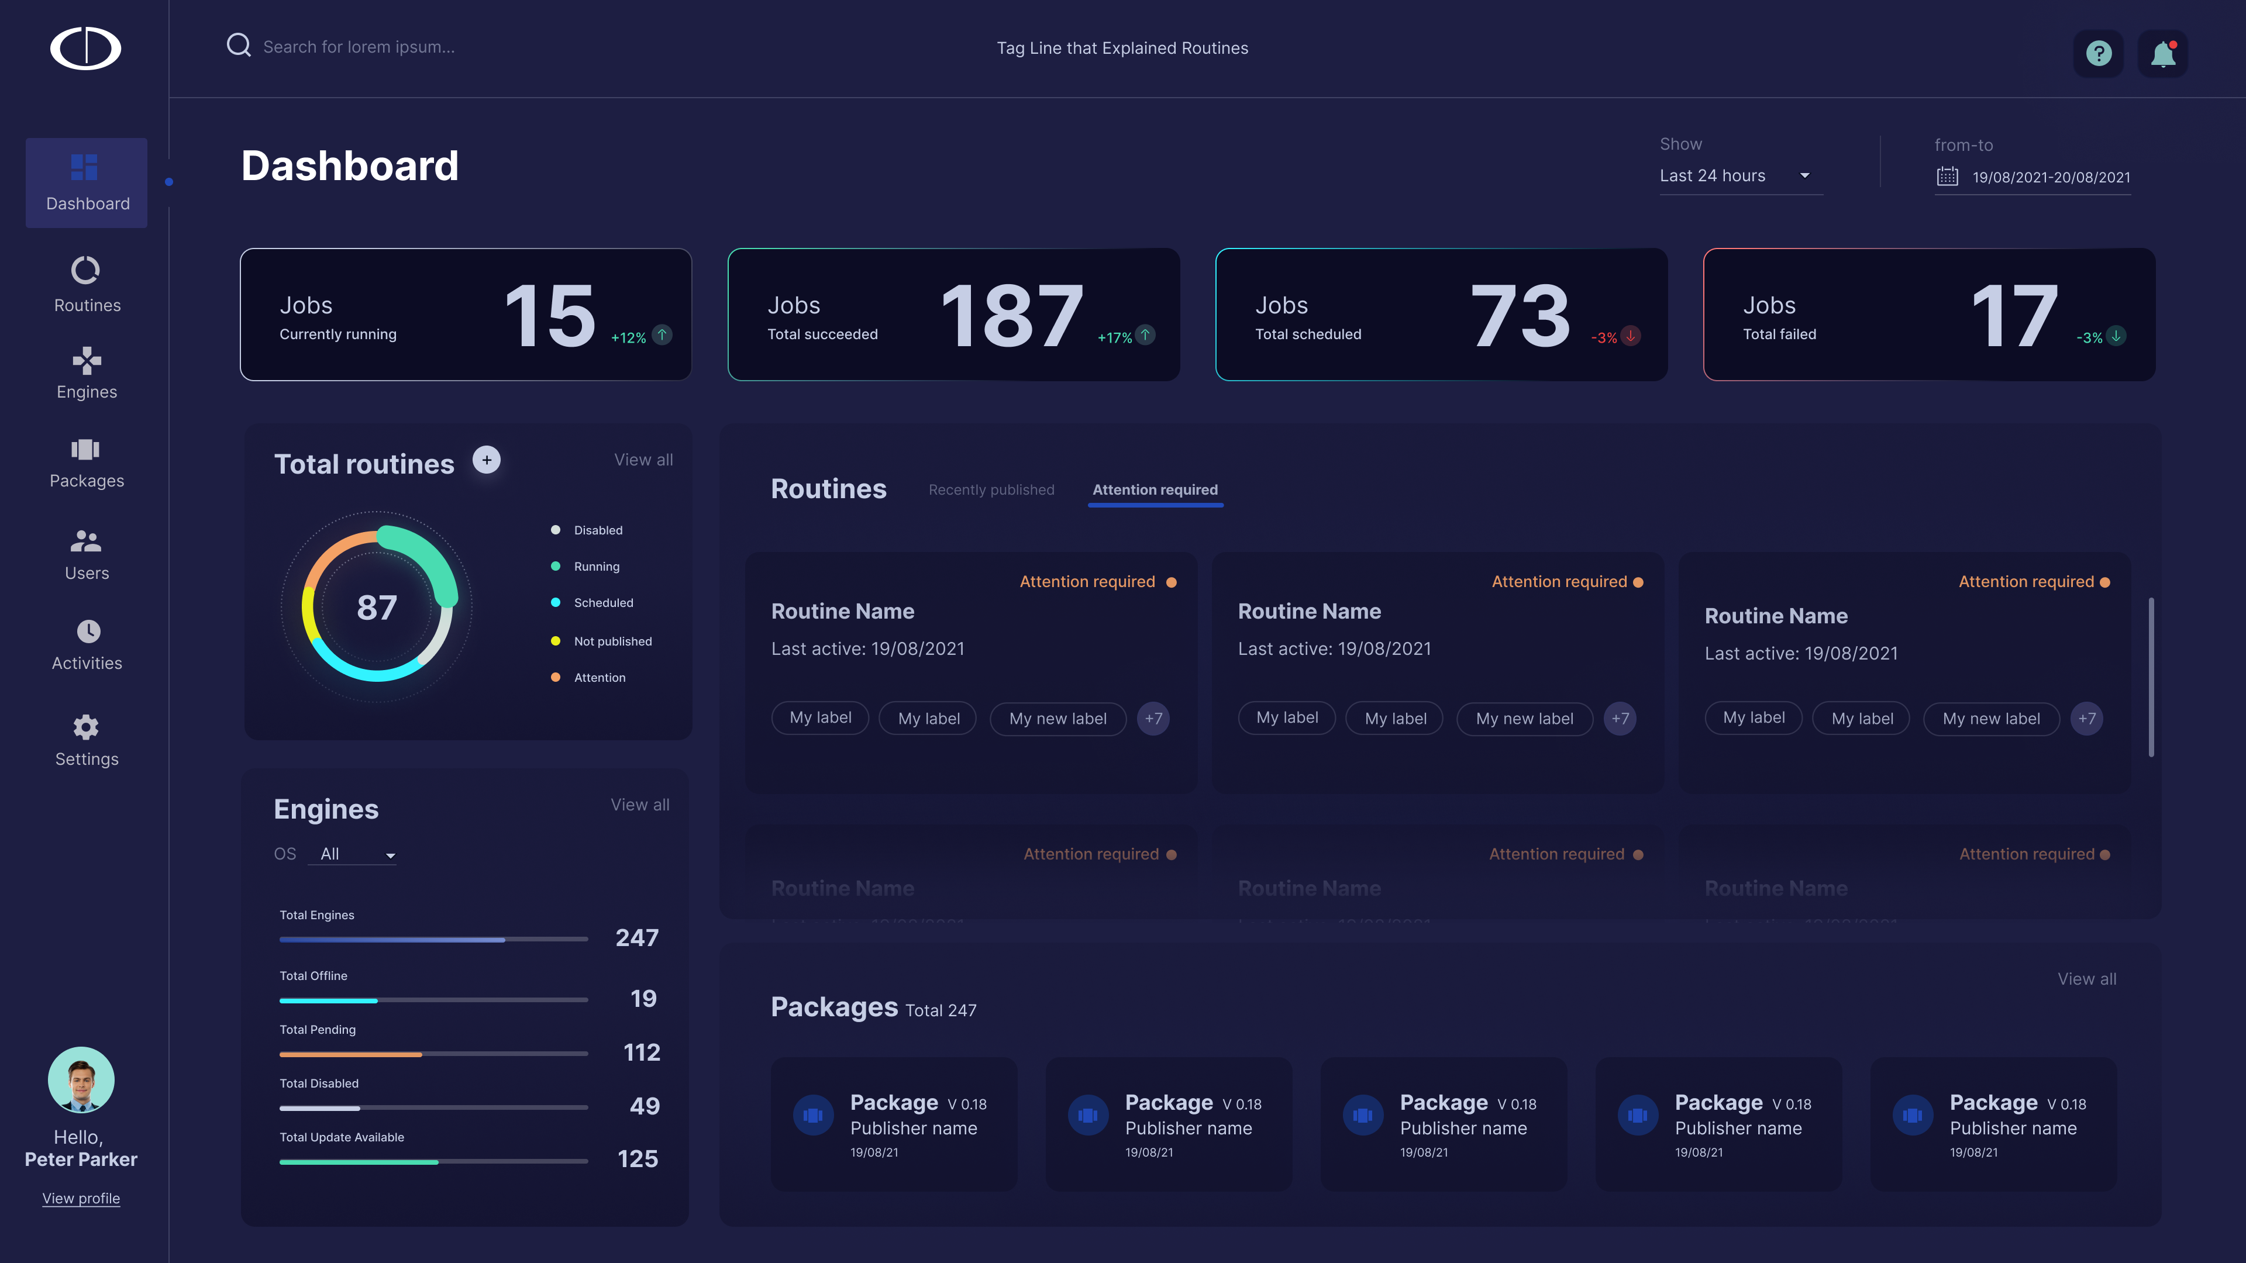Image resolution: width=2246 pixels, height=1263 pixels.
Task: Open the Jobs Currently running card
Action: (x=466, y=315)
